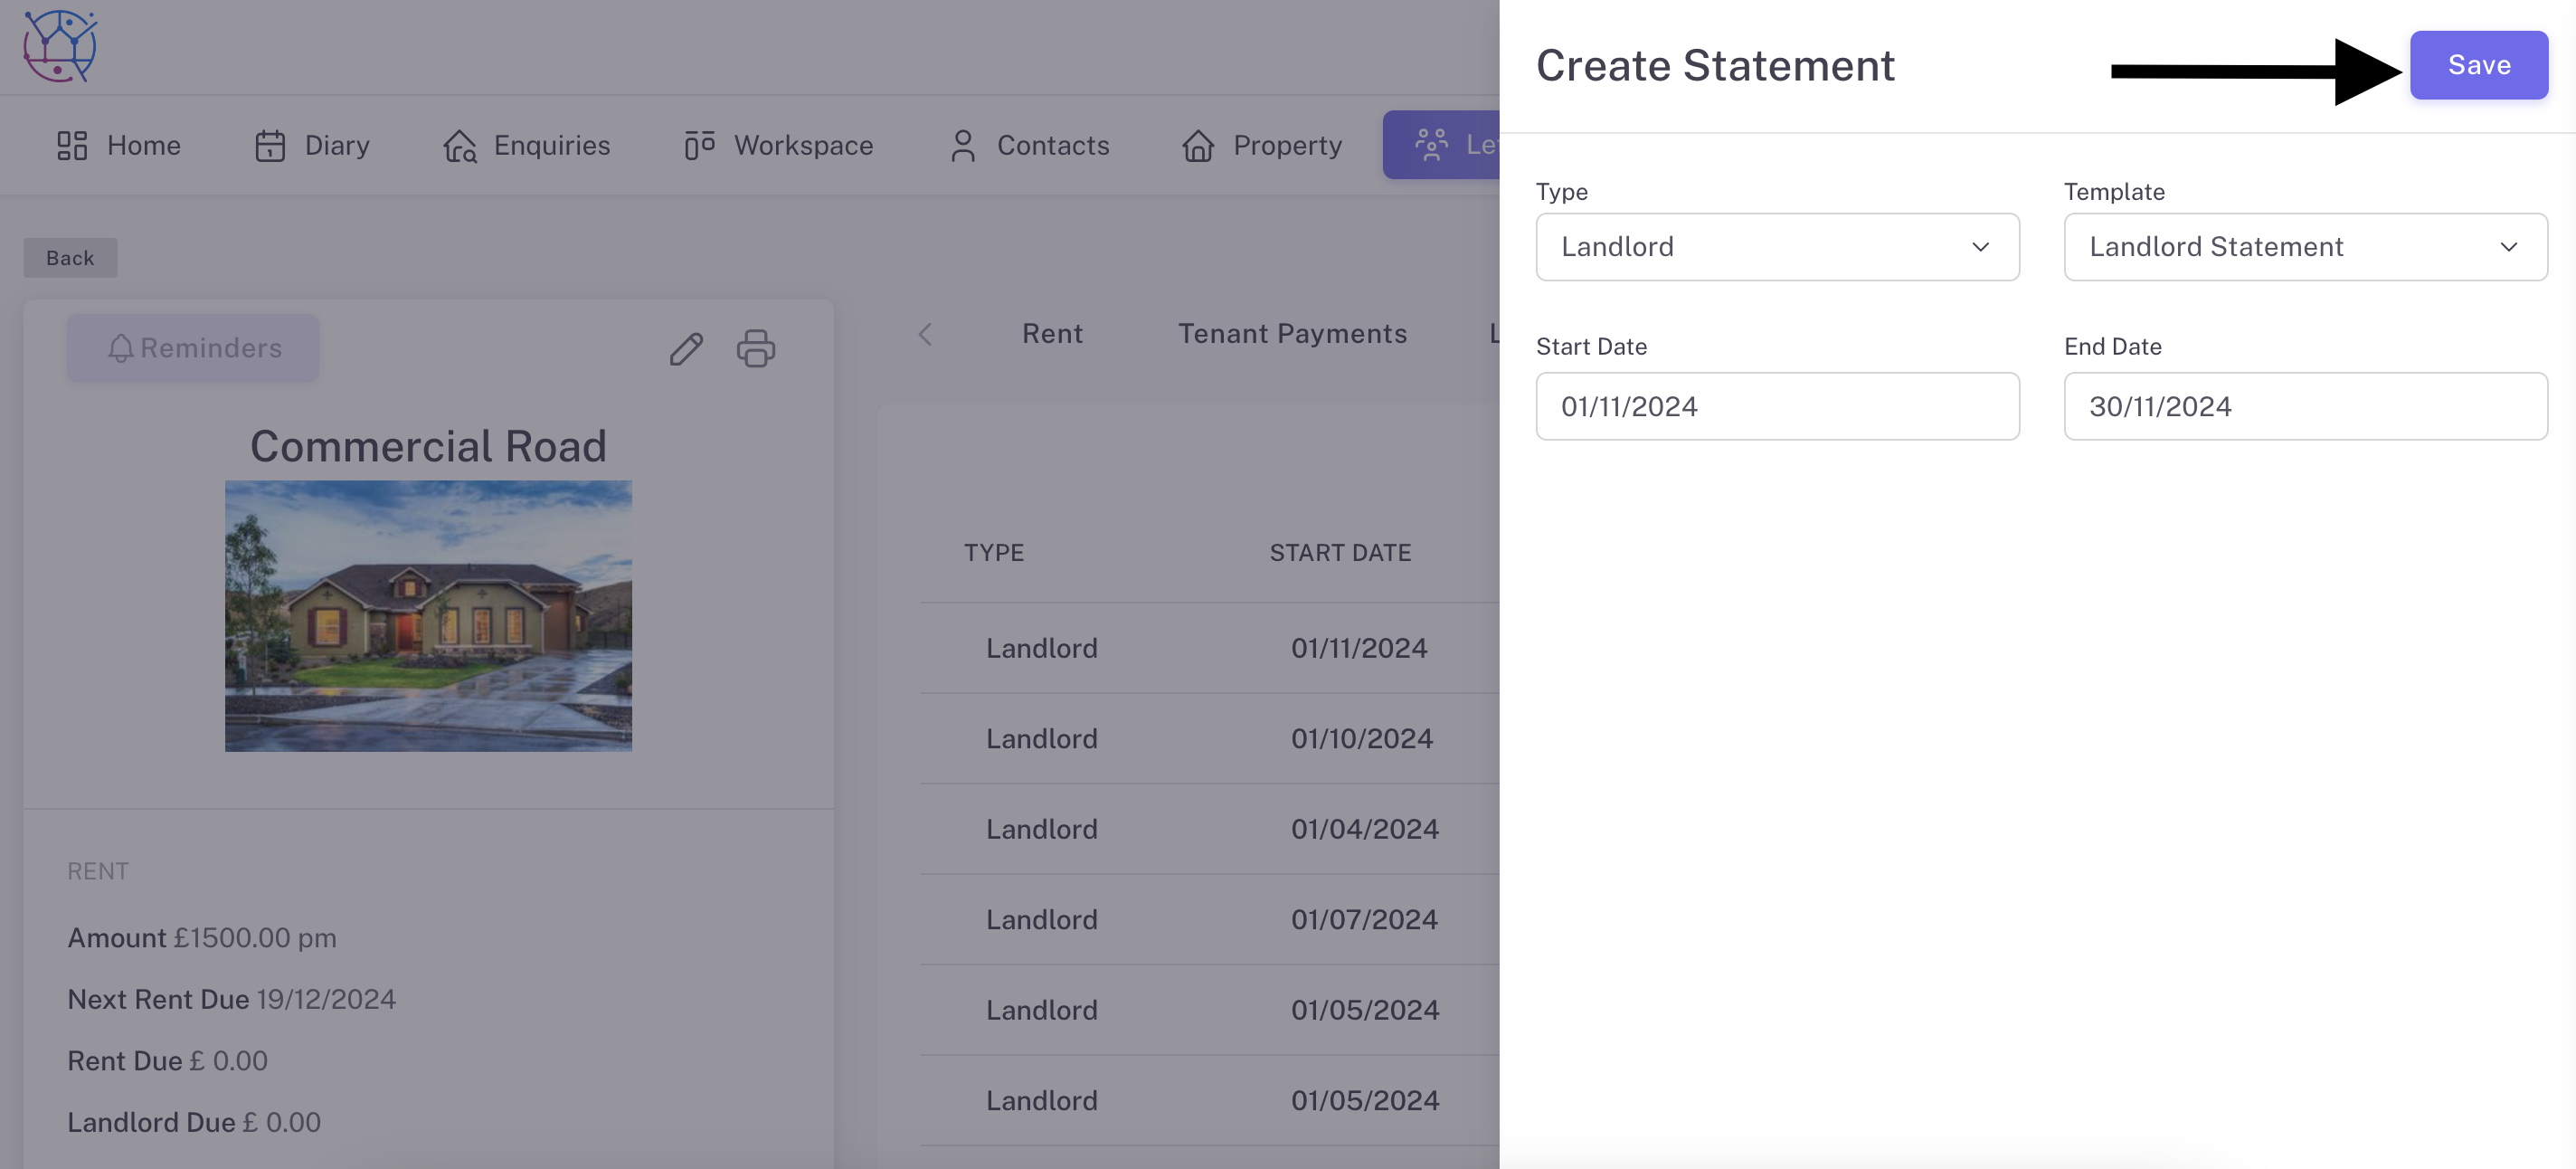
Task: Click the Property house icon
Action: coord(1198,146)
